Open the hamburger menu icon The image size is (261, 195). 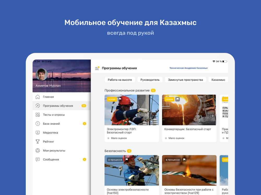97,68
